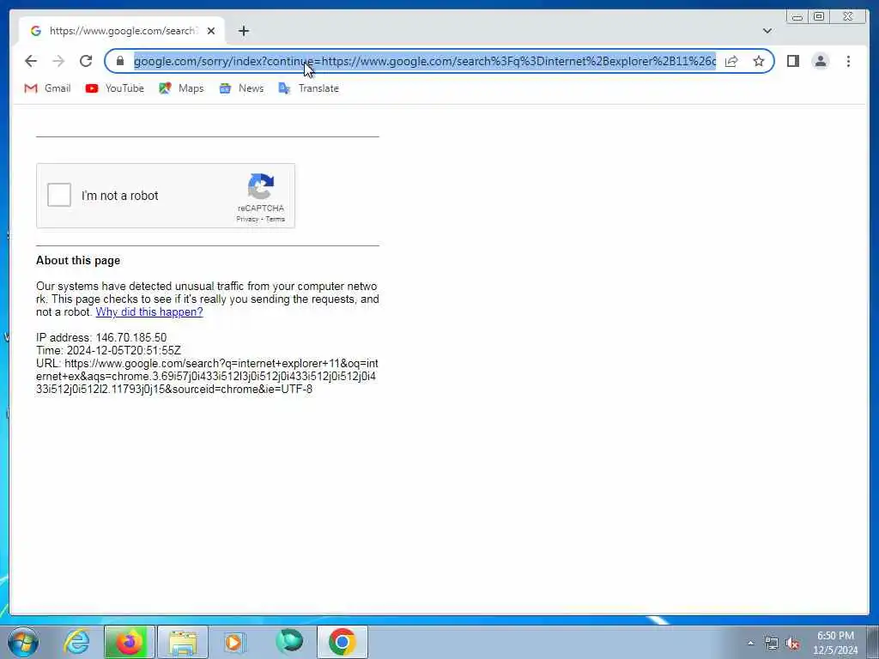The width and height of the screenshot is (879, 659).
Task: Open Windows Media Player from the taskbar
Action: (234, 642)
